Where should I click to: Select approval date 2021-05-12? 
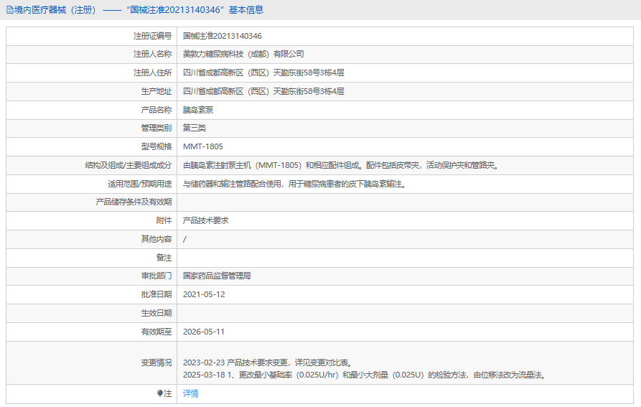pyautogui.click(x=204, y=294)
